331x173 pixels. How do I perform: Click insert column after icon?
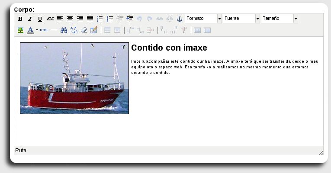click(174, 30)
